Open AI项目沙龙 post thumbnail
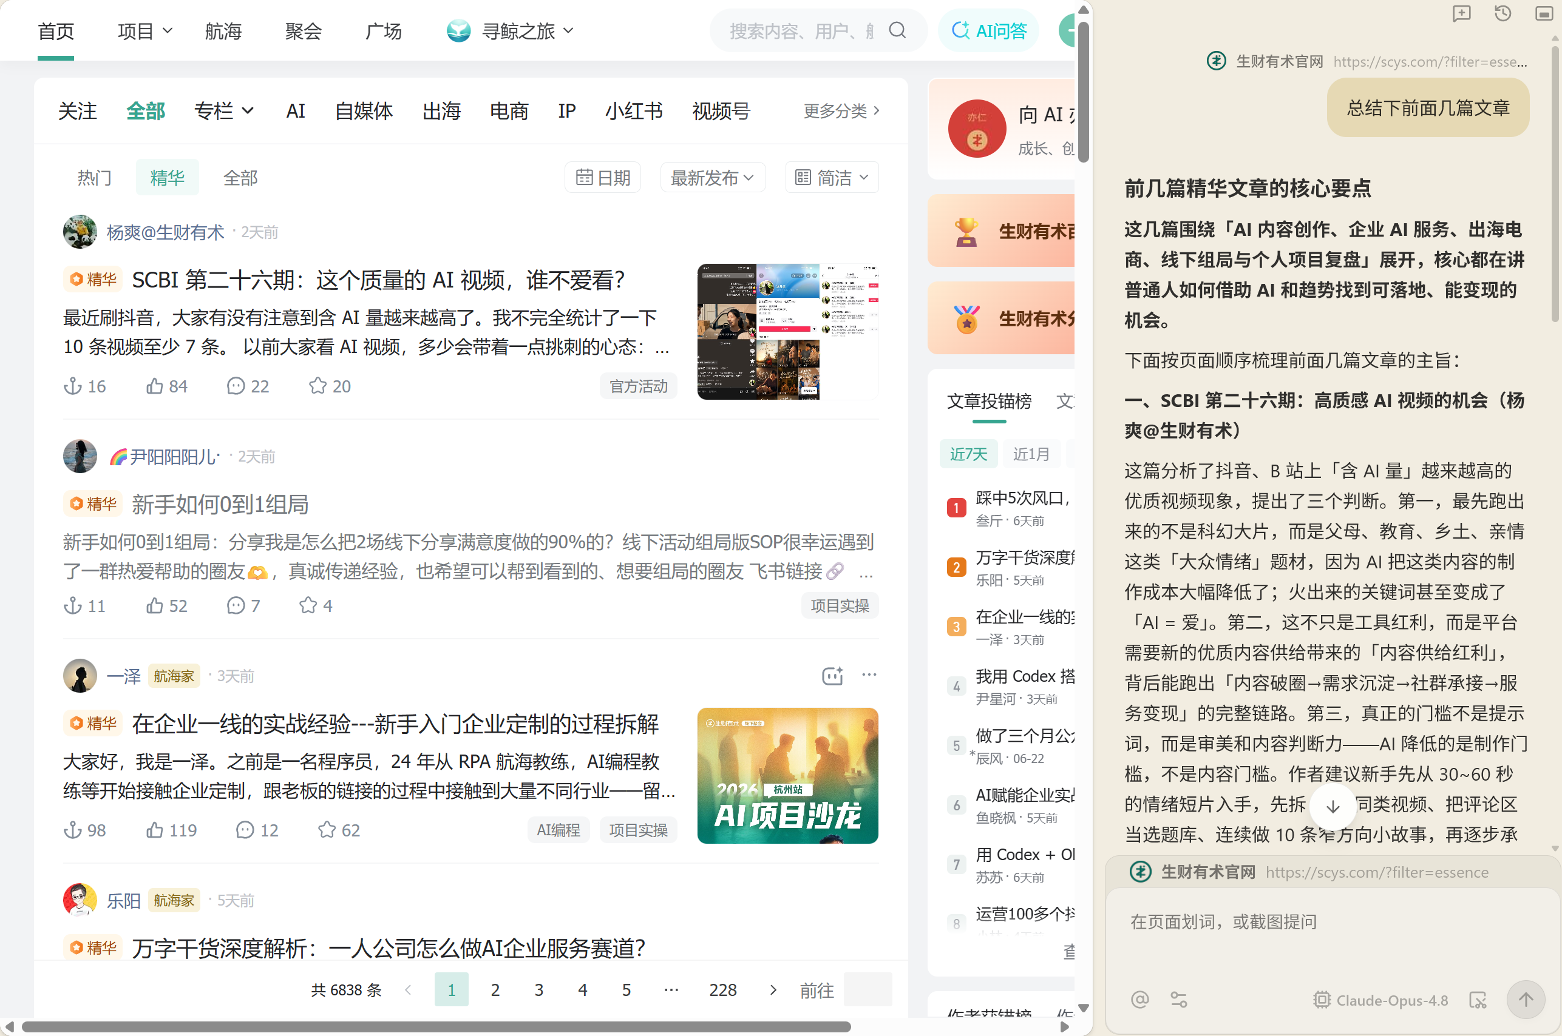Viewport: 1562px width, 1036px height. (x=787, y=776)
